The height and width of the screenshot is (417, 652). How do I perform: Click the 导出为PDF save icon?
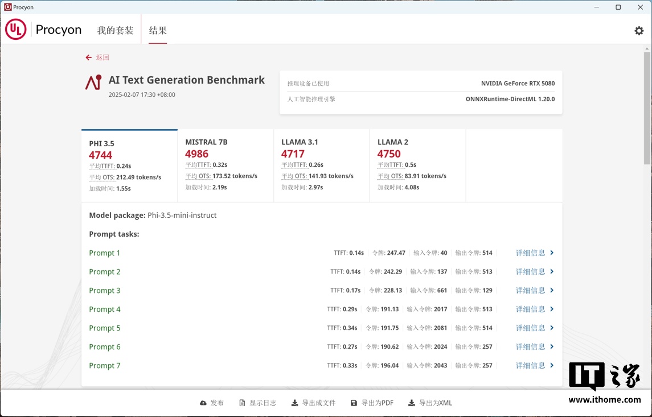354,403
